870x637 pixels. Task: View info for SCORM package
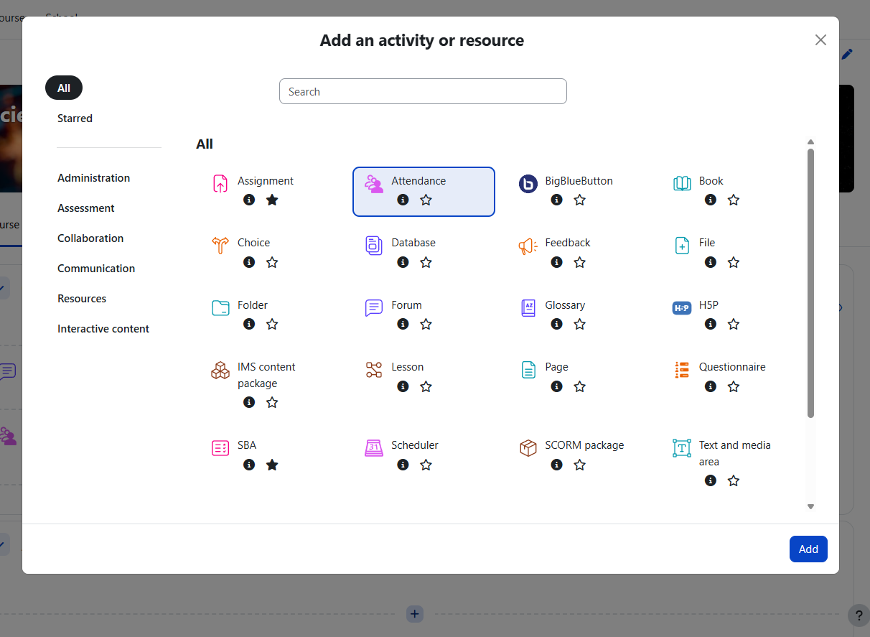tap(556, 465)
